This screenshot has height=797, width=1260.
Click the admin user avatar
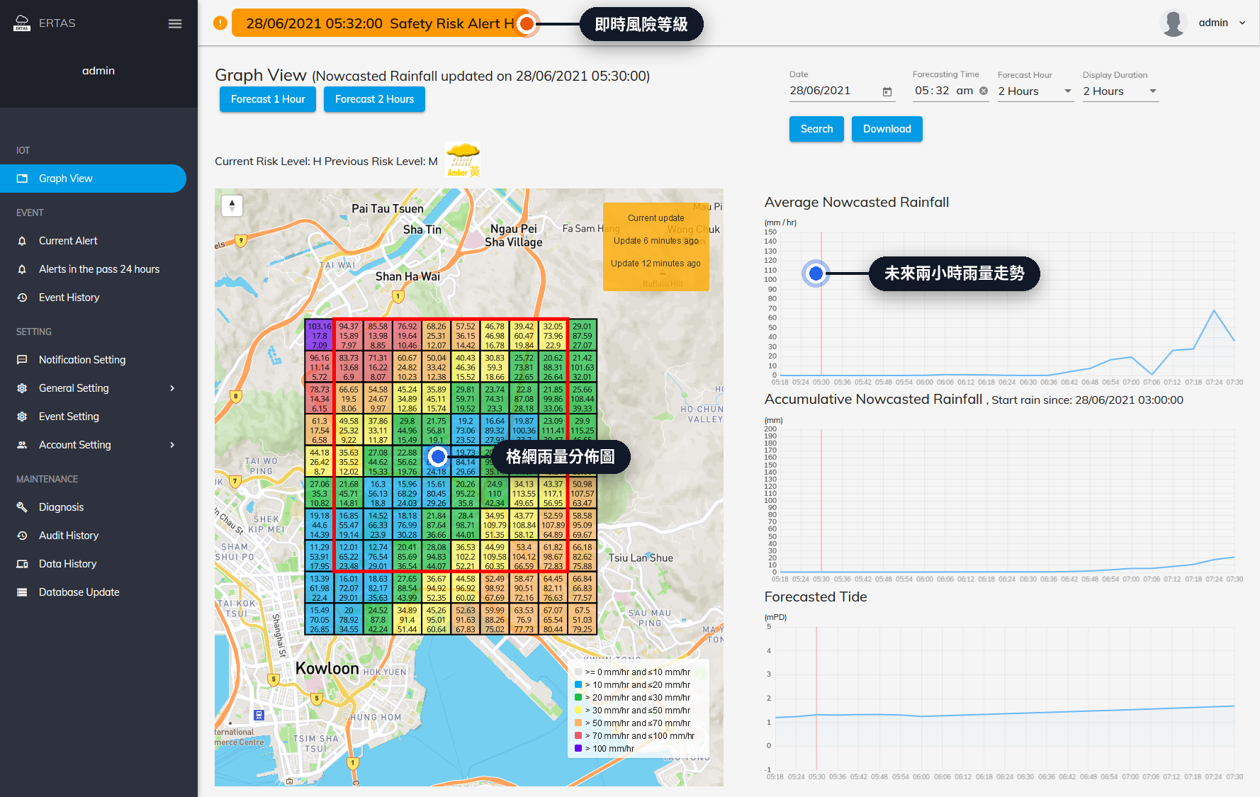[x=1174, y=23]
